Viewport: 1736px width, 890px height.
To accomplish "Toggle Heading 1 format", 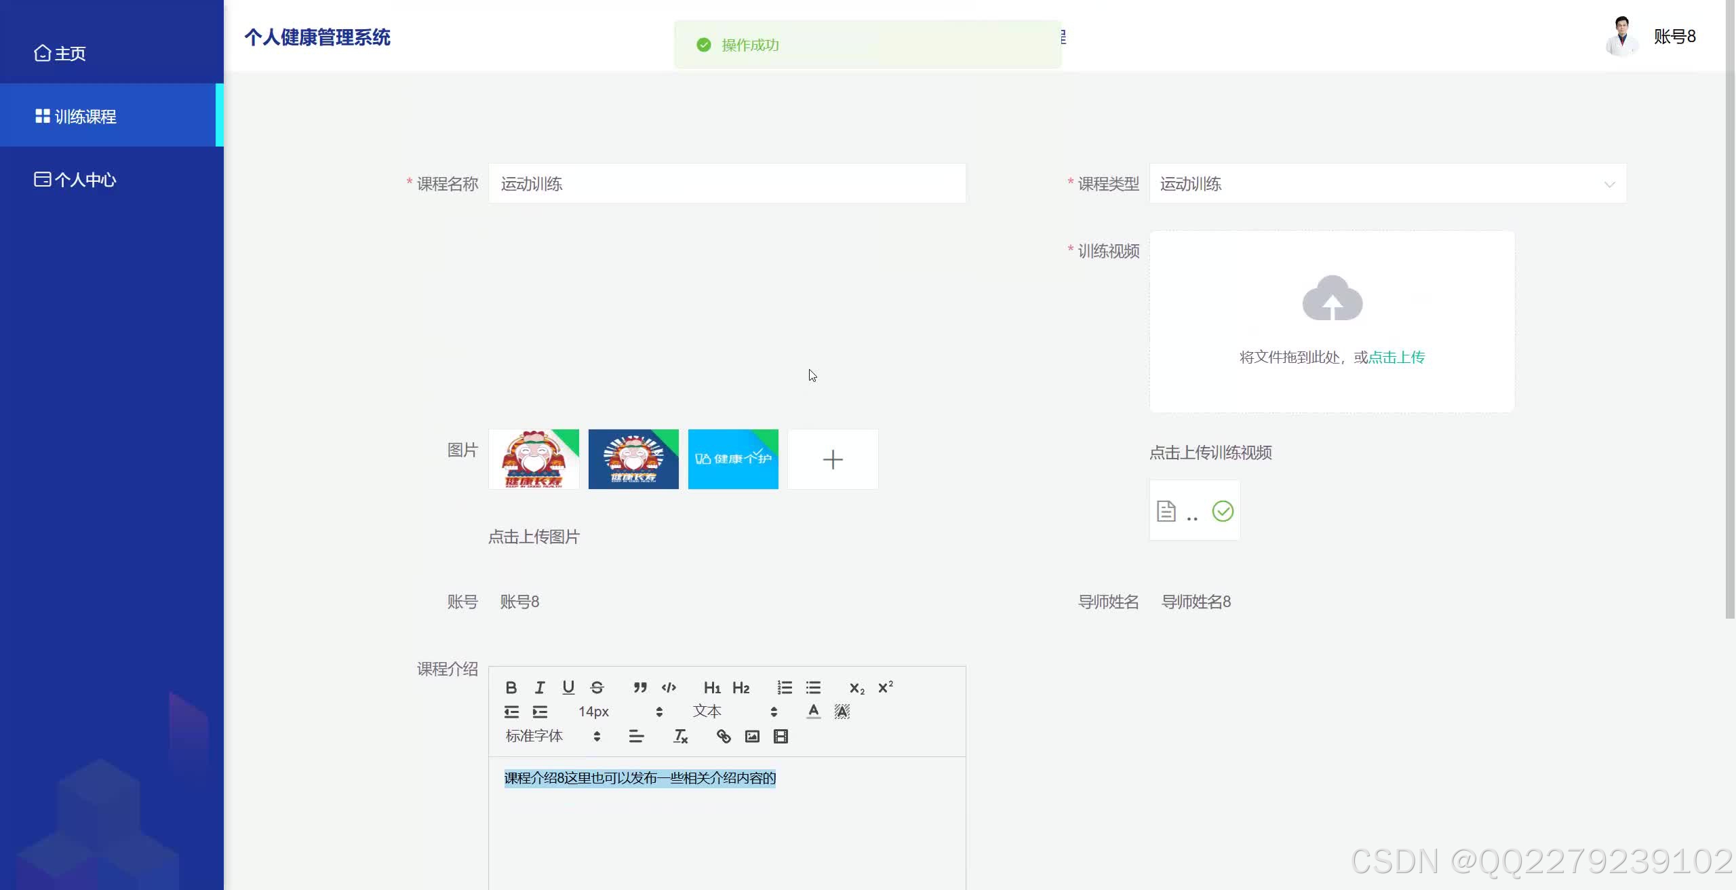I will (x=712, y=688).
